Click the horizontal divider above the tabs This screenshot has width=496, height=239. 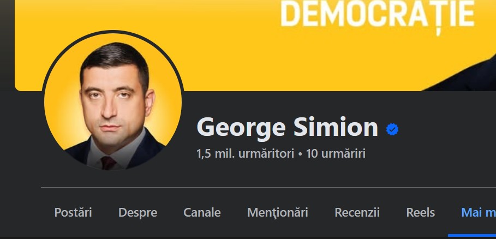[x=268, y=188]
